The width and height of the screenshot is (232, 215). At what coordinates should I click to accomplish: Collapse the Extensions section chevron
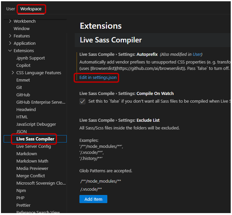click(x=10, y=51)
